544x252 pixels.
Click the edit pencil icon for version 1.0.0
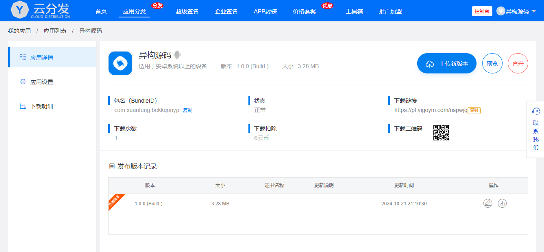[488, 203]
